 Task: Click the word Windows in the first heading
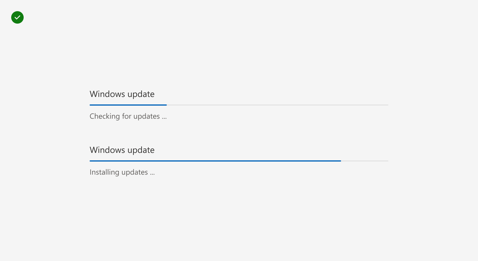coord(107,94)
